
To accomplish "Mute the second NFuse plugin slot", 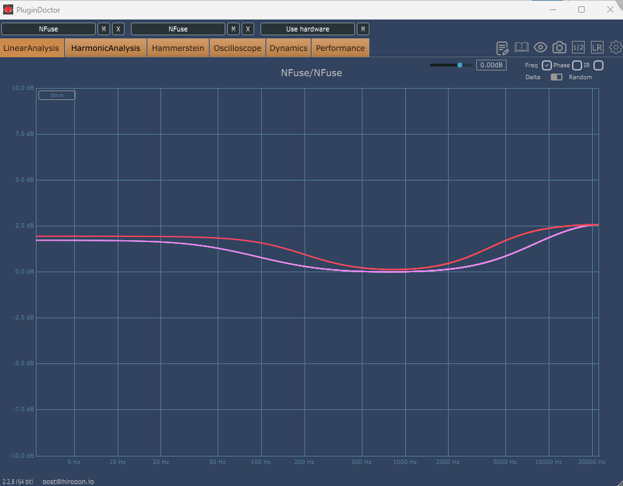I will tap(233, 29).
